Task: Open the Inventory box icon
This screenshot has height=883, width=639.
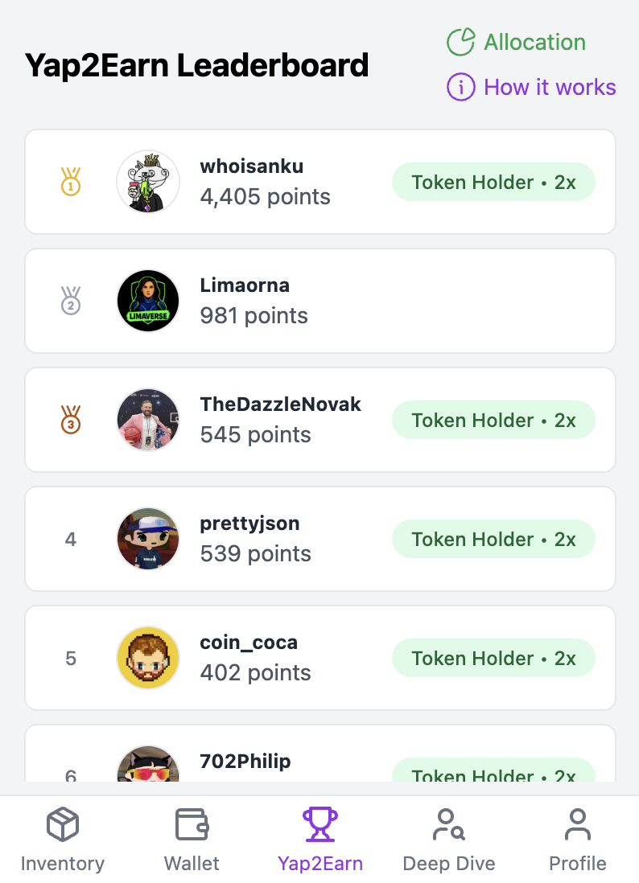Action: pos(63,825)
